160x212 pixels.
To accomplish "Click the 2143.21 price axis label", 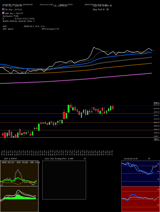I will (156, 119).
